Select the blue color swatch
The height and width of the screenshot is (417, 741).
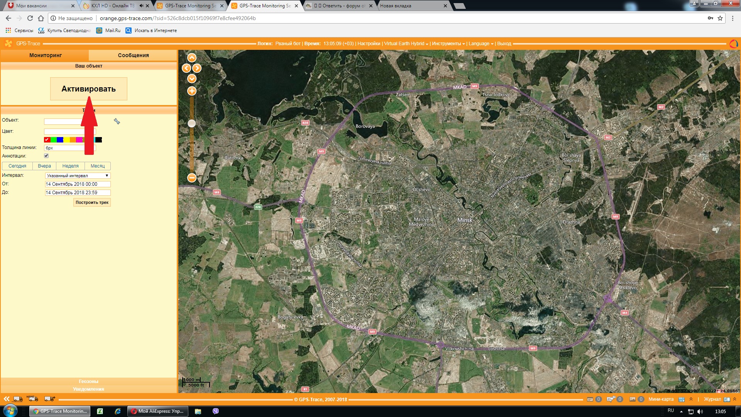(x=60, y=140)
